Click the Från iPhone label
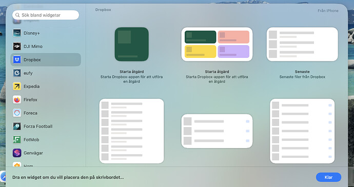354x187 pixels. coord(328,11)
